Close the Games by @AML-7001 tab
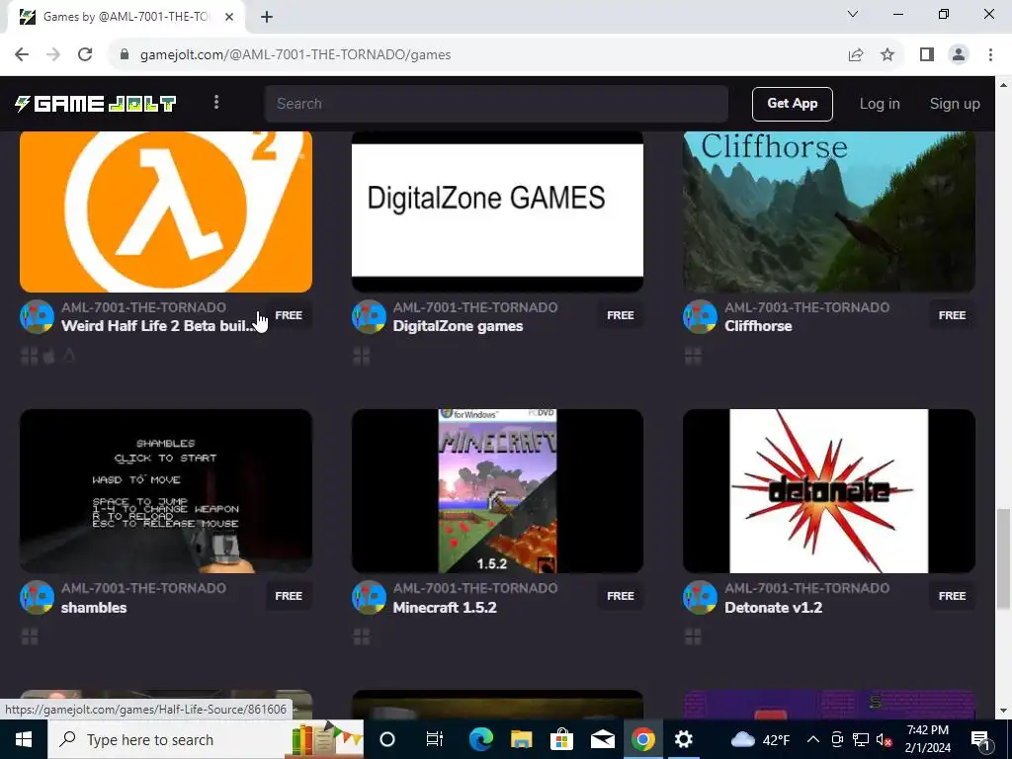The width and height of the screenshot is (1012, 759). point(229,17)
